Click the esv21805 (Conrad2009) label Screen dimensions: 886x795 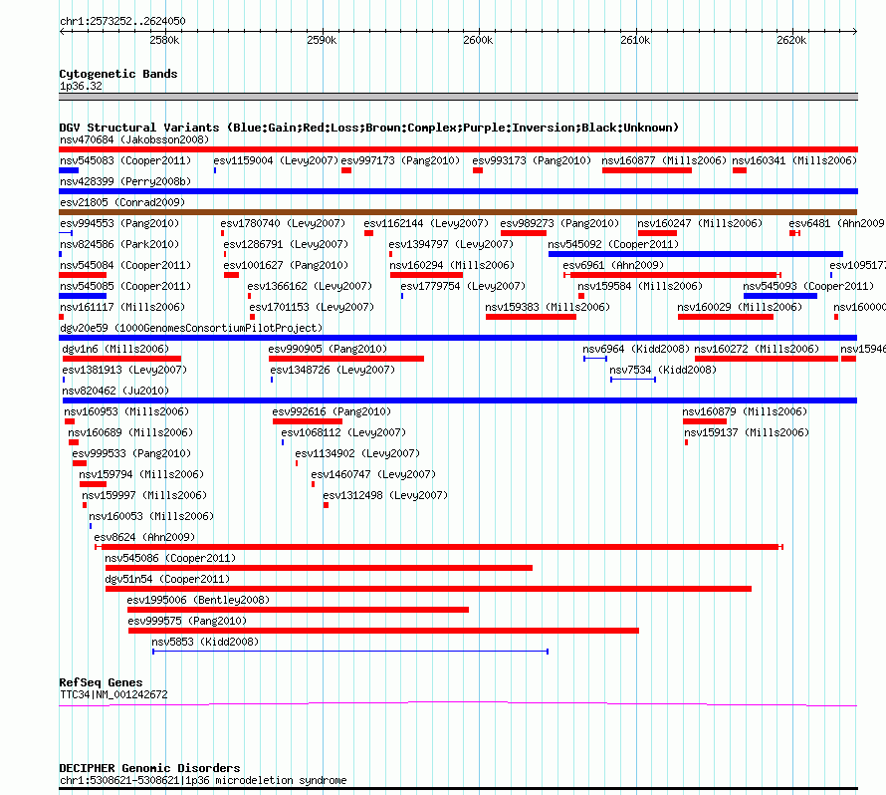[122, 202]
